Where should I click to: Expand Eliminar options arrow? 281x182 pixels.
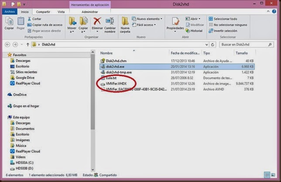[x=97, y=32]
